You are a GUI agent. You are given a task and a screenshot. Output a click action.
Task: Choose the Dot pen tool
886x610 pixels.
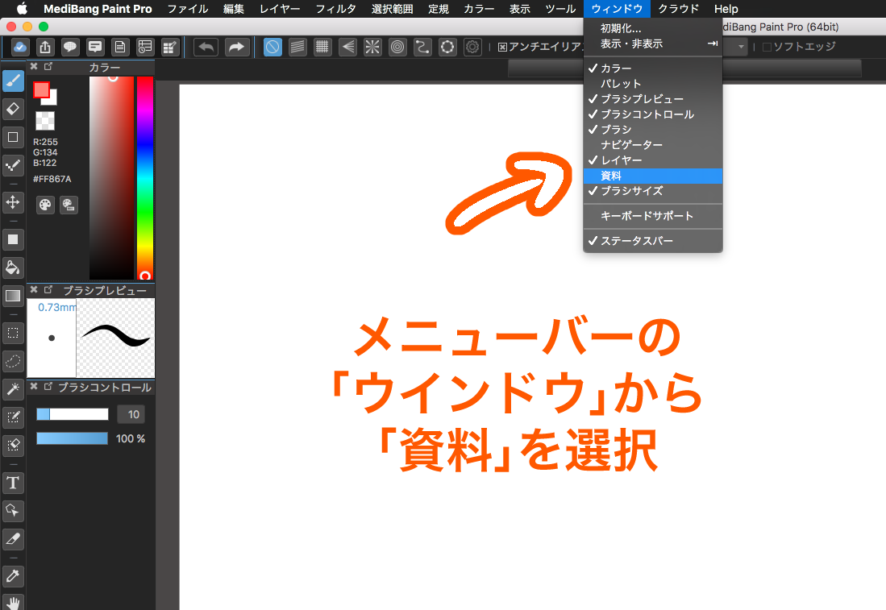[x=13, y=165]
